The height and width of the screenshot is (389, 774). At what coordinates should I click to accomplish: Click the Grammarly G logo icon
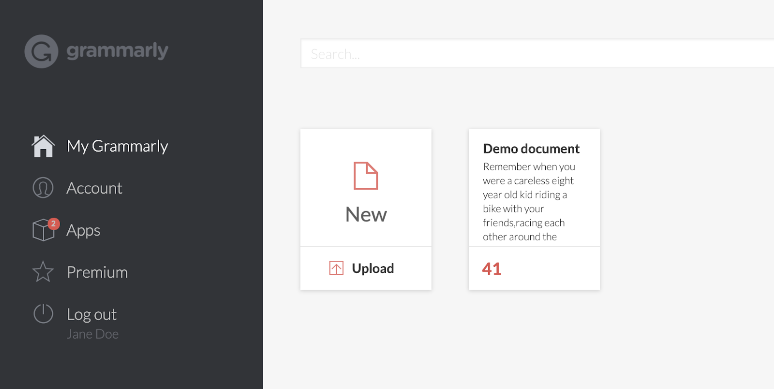[41, 51]
